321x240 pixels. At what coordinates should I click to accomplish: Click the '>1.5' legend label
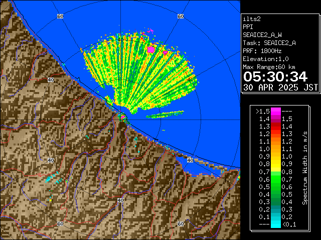point(263,111)
